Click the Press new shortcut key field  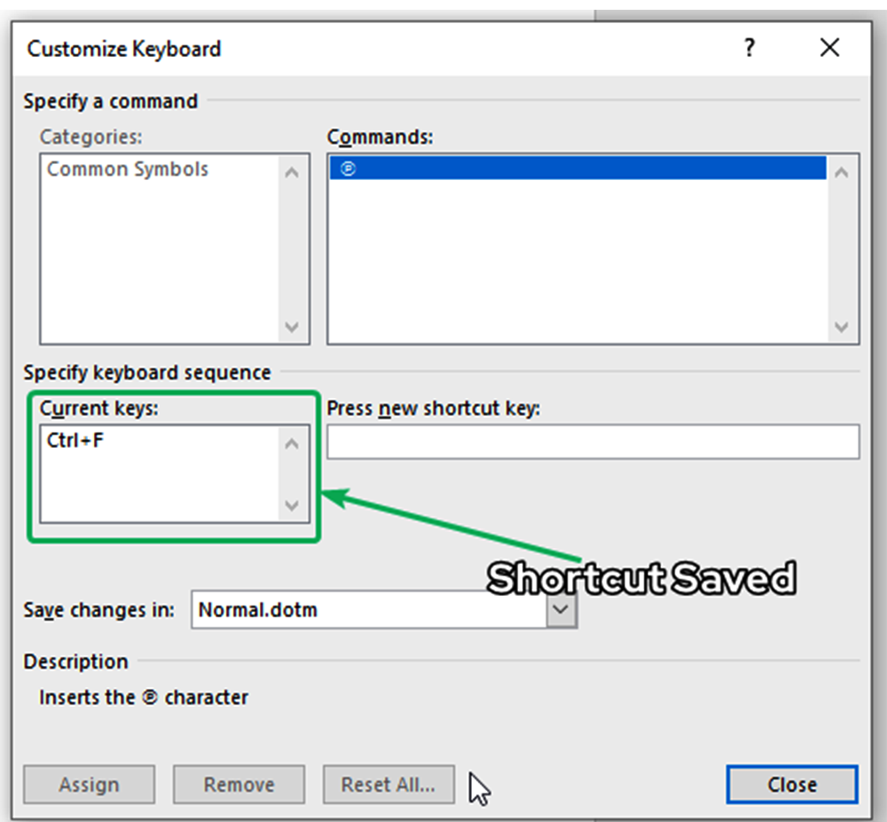(593, 442)
